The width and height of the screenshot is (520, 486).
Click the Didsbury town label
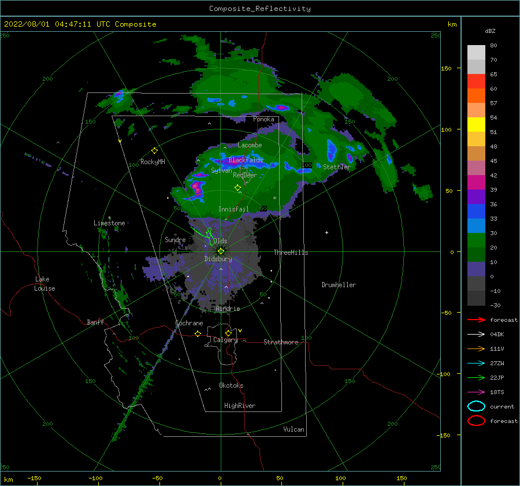(x=218, y=259)
